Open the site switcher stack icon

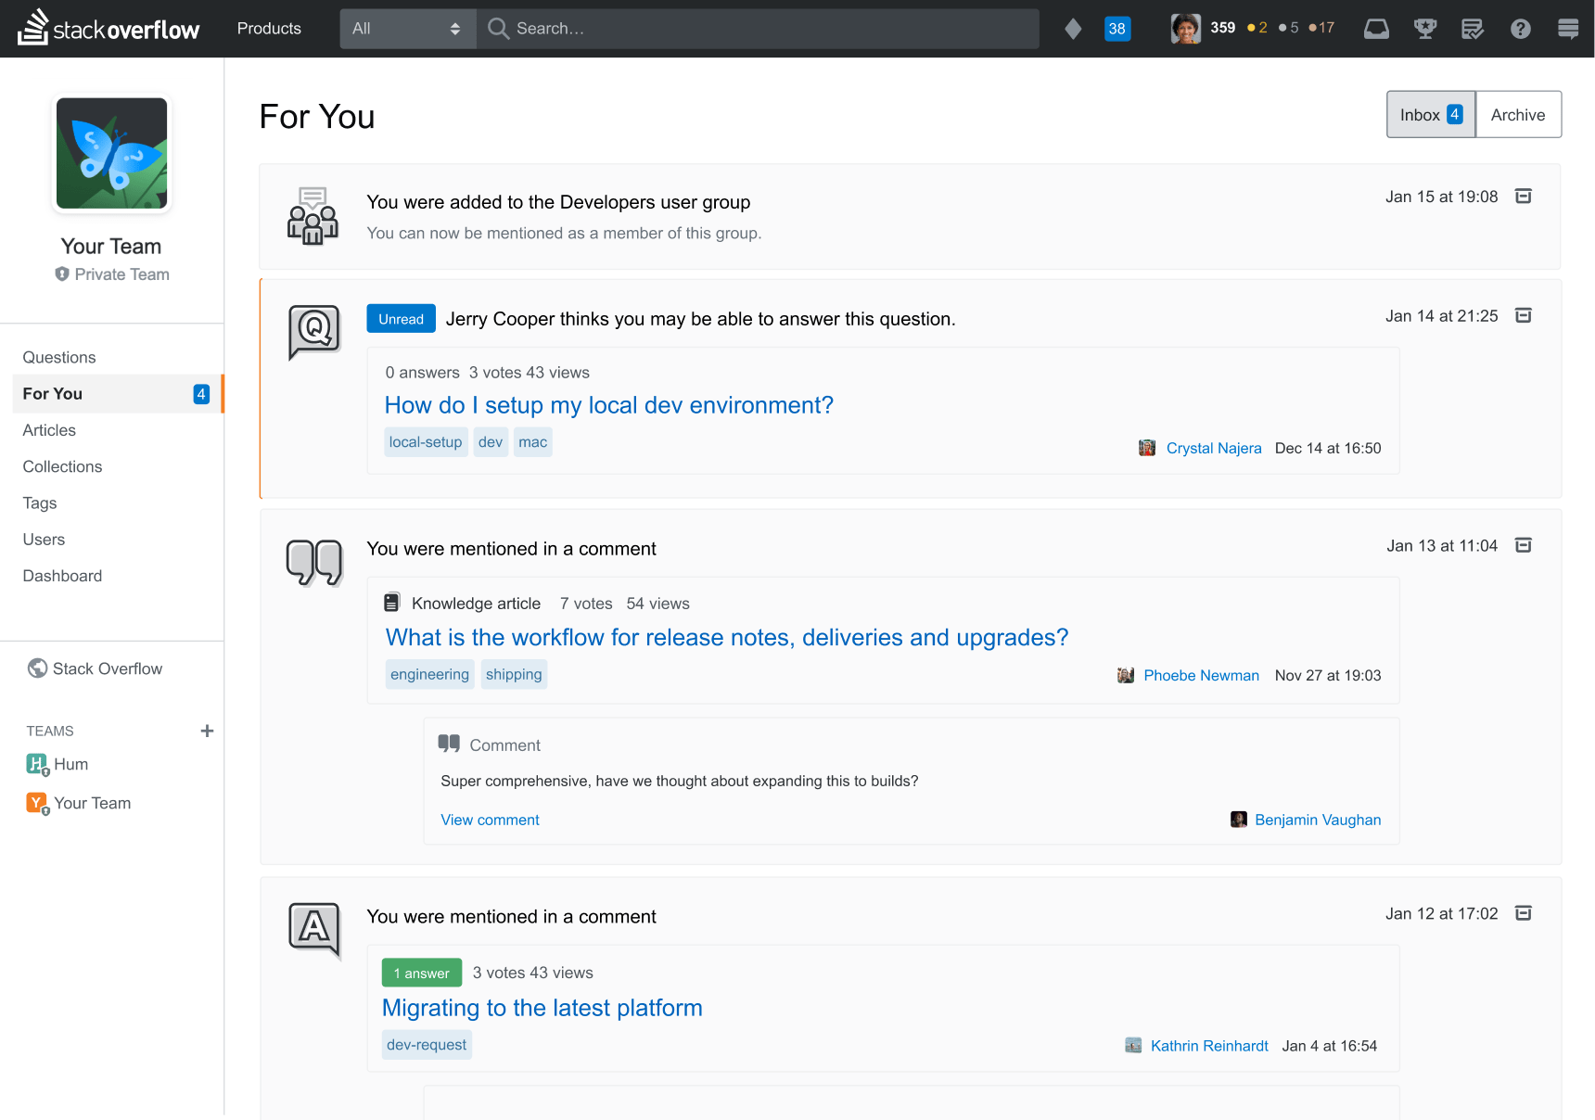click(x=1568, y=29)
